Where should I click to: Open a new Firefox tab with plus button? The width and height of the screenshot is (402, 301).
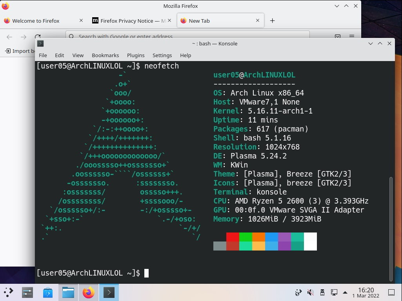point(272,20)
